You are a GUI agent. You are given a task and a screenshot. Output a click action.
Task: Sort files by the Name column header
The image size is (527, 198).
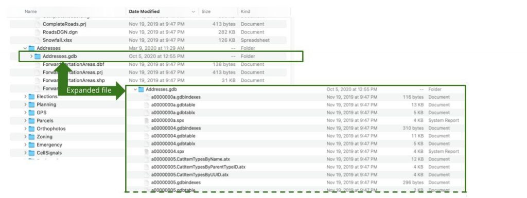(x=30, y=11)
